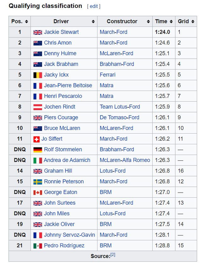Sort table by Pos. column arrows
The image size is (205, 269).
[26, 21]
